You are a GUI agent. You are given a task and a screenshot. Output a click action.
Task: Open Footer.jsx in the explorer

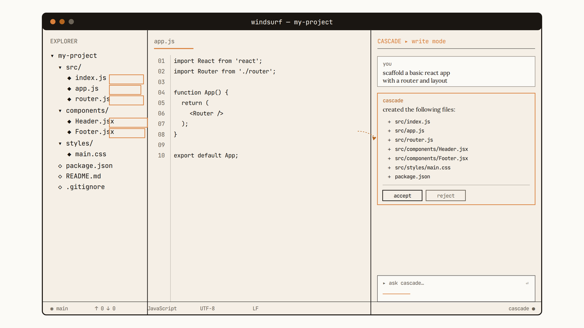[x=94, y=132]
